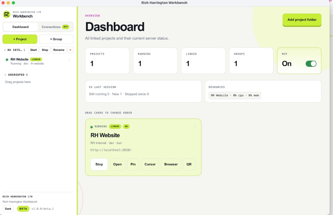
Task: Open RH Website project
Action: pyautogui.click(x=117, y=164)
